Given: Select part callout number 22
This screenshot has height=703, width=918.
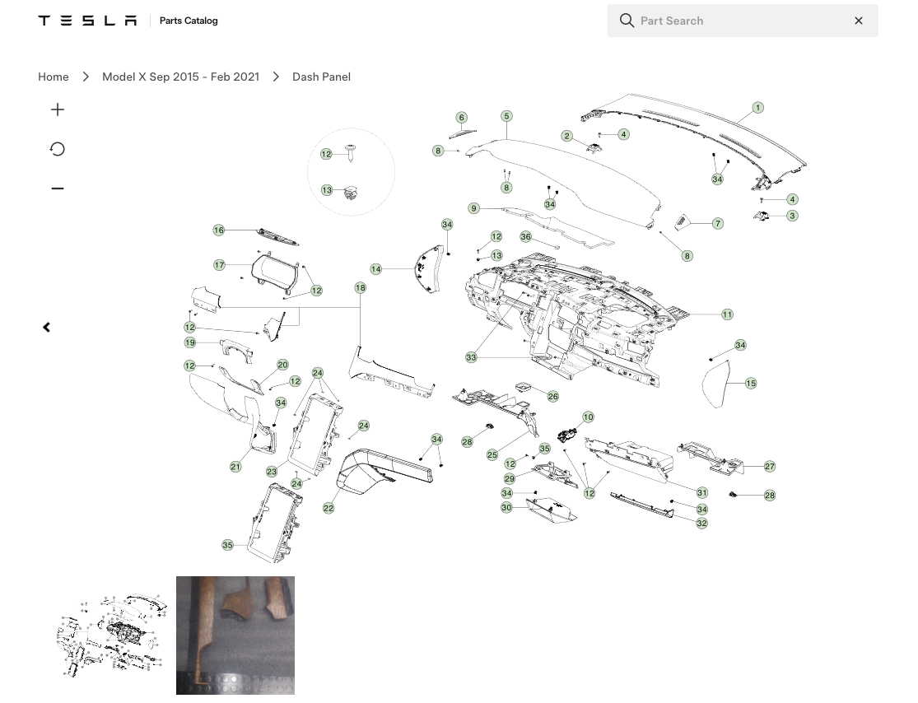Looking at the screenshot, I should (329, 508).
